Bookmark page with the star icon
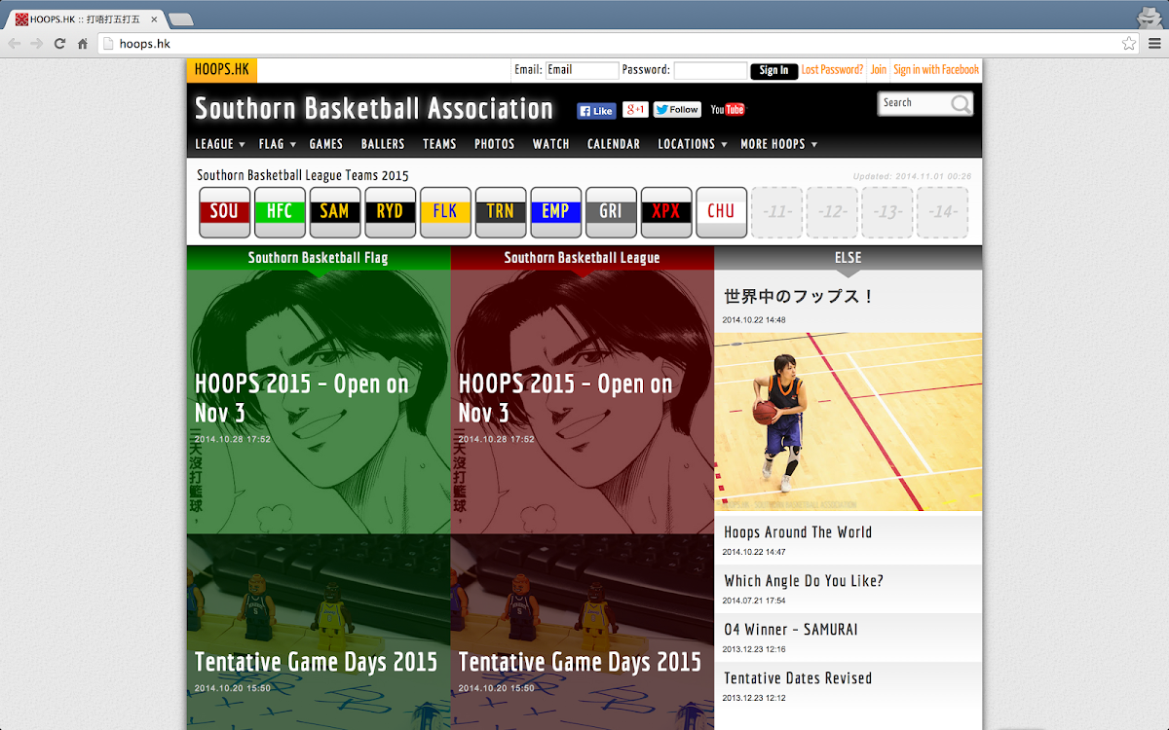The width and height of the screenshot is (1169, 730). [x=1128, y=44]
